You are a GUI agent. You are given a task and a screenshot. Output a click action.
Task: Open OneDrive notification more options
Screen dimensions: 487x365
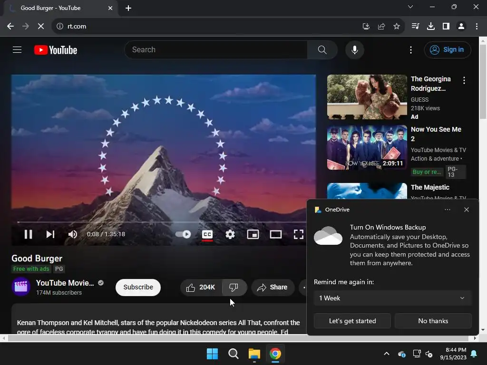pos(447,210)
